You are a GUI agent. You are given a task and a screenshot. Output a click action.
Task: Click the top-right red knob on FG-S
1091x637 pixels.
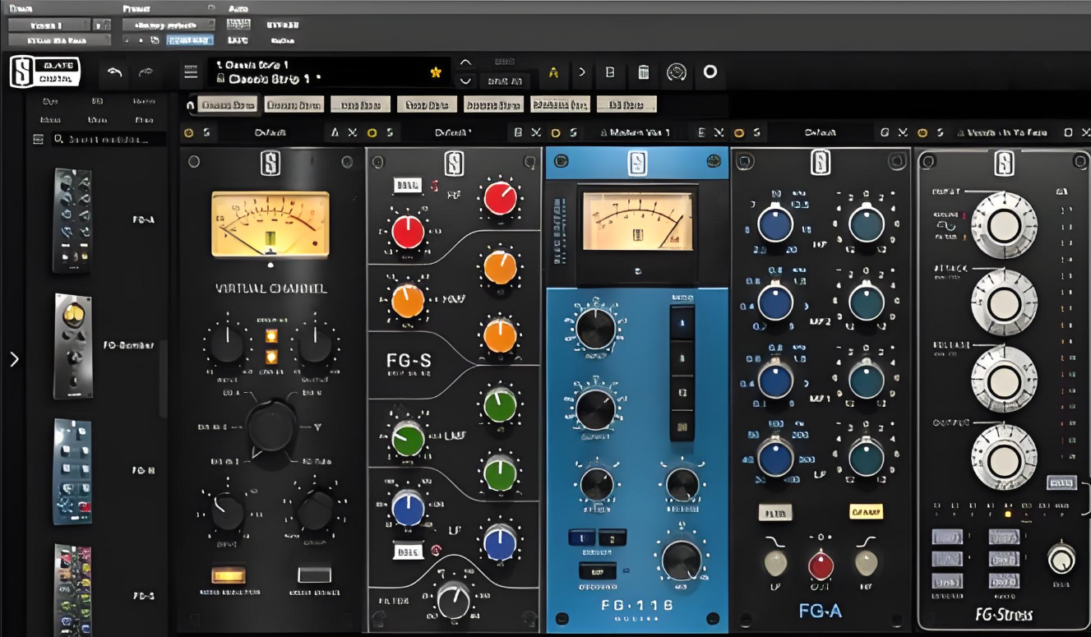500,198
